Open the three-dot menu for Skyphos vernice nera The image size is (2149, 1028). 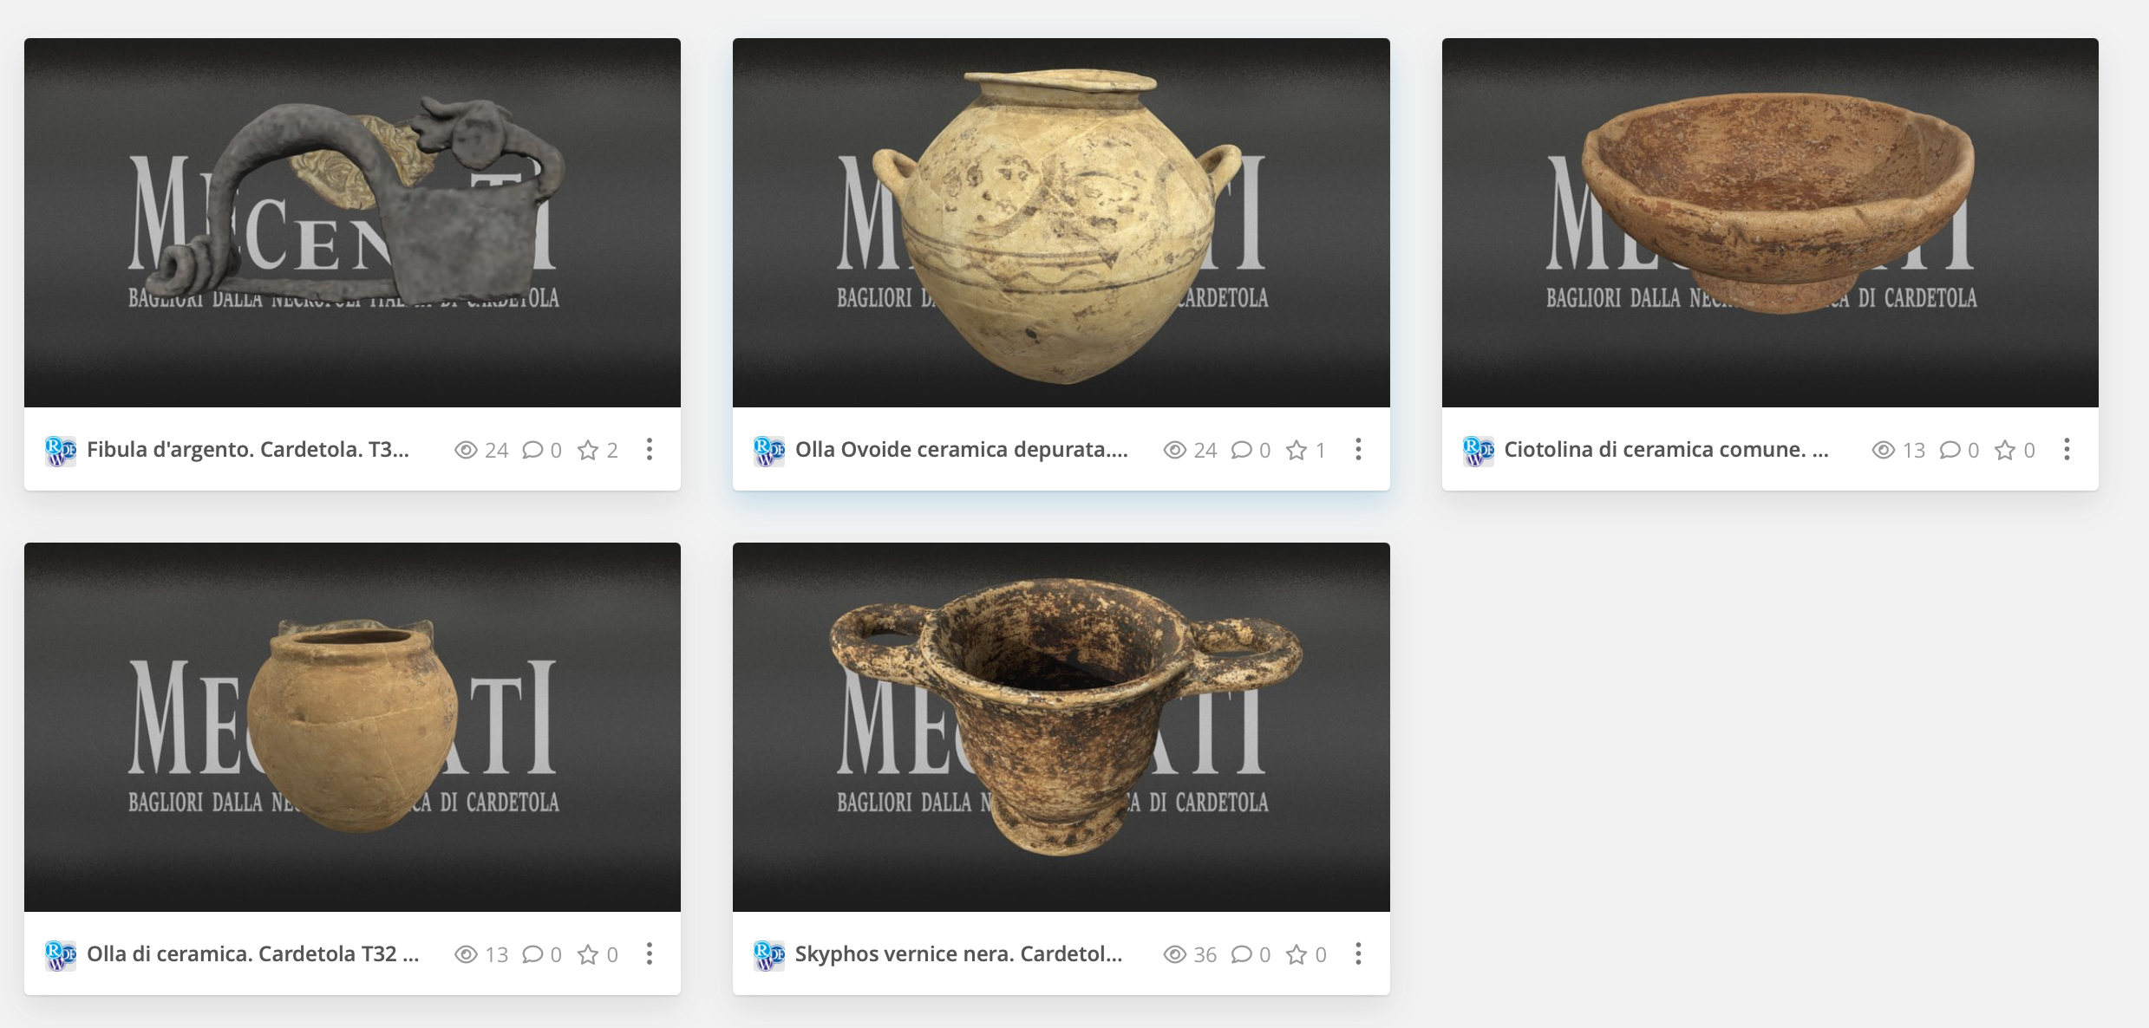click(x=1358, y=953)
